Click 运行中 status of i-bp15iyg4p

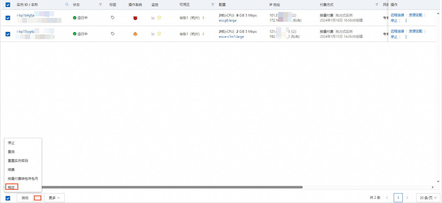[80, 34]
